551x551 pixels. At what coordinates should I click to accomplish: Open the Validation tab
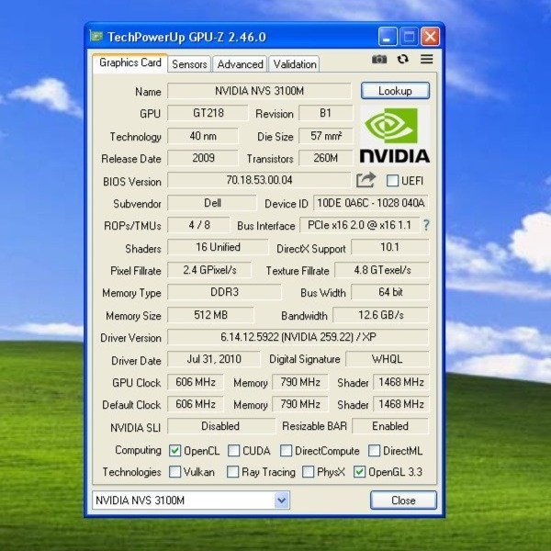[295, 64]
